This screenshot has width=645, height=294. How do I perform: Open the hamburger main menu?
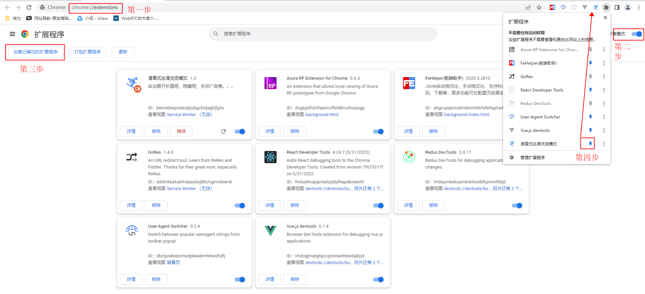tap(12, 34)
